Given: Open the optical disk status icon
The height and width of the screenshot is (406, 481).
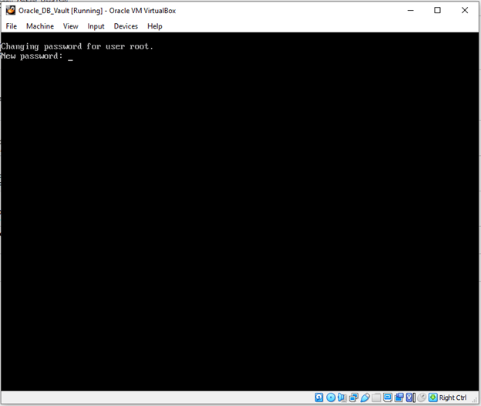Looking at the screenshot, I should click(x=331, y=398).
